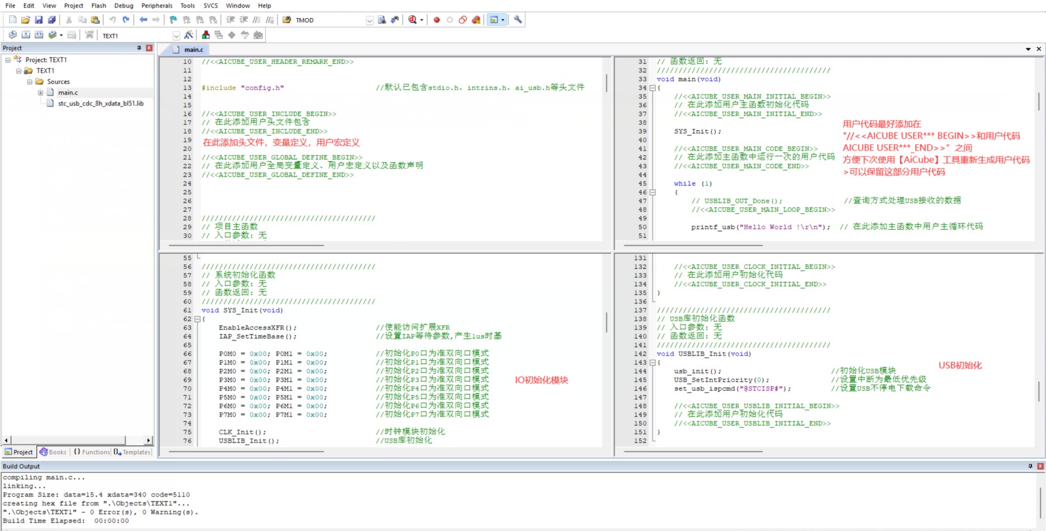Viewport: 1046px width, 531px height.
Task: Create a new file from the toolbar
Action: tap(13, 20)
